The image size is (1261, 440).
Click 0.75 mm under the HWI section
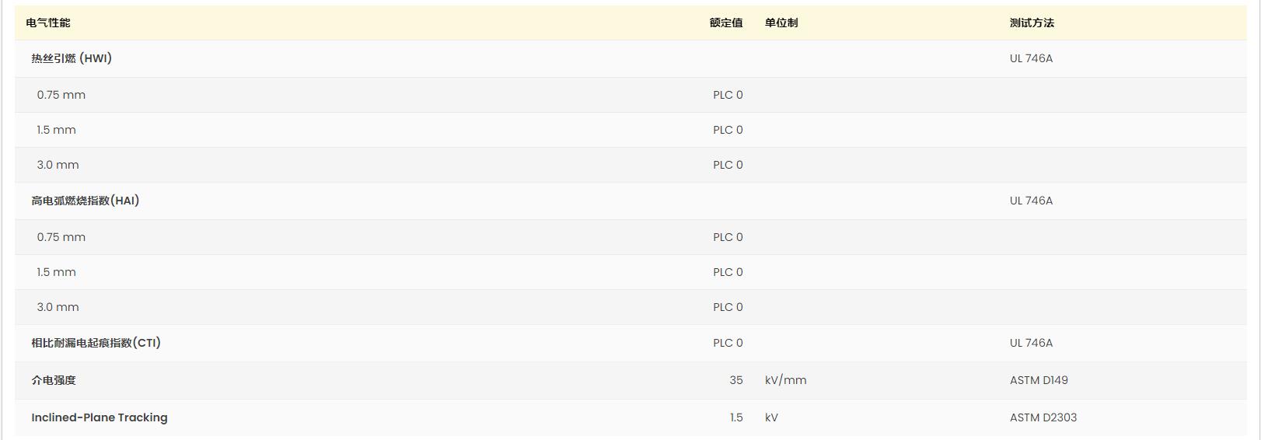point(61,95)
